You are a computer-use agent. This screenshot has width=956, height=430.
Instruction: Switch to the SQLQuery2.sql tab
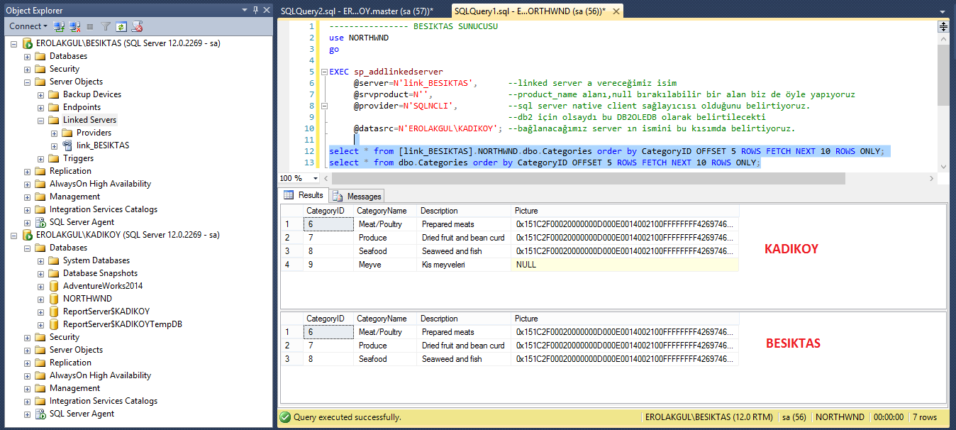pyautogui.click(x=356, y=11)
